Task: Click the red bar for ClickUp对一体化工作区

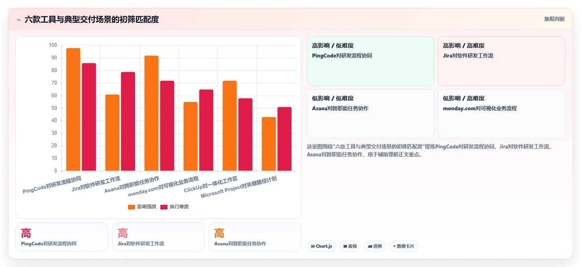Action: [245, 135]
